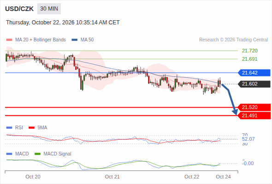Image resolution: width=272 pixels, height=184 pixels.
Task: Click the blue RSI legend swatch
Action: click(x=9, y=128)
